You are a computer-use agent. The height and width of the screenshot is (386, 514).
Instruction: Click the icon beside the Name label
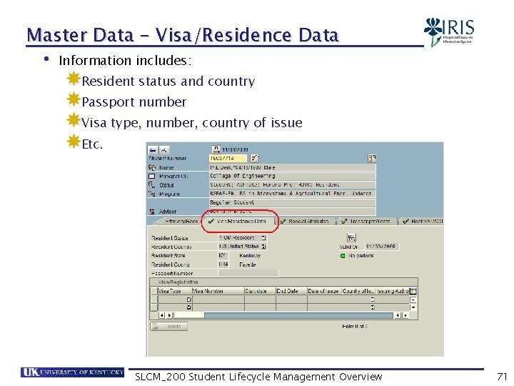tap(152, 167)
